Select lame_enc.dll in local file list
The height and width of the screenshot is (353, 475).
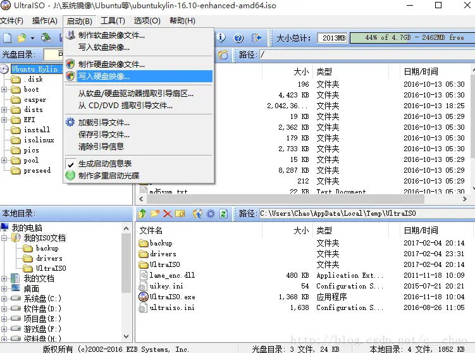(x=172, y=275)
